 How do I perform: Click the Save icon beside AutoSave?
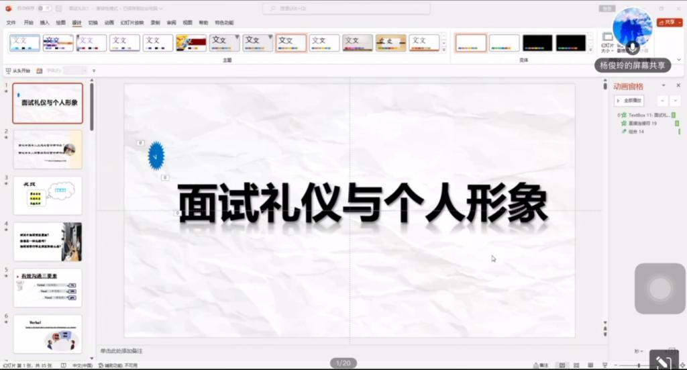(x=58, y=9)
